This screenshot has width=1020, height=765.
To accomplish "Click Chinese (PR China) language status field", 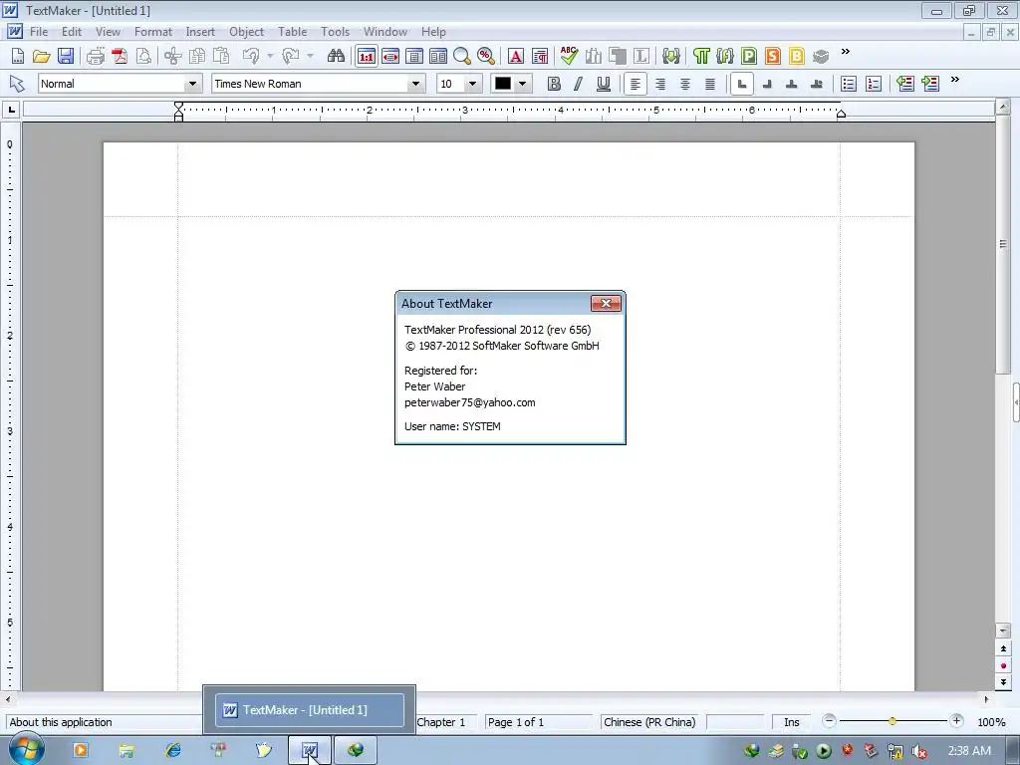I will coord(649,722).
